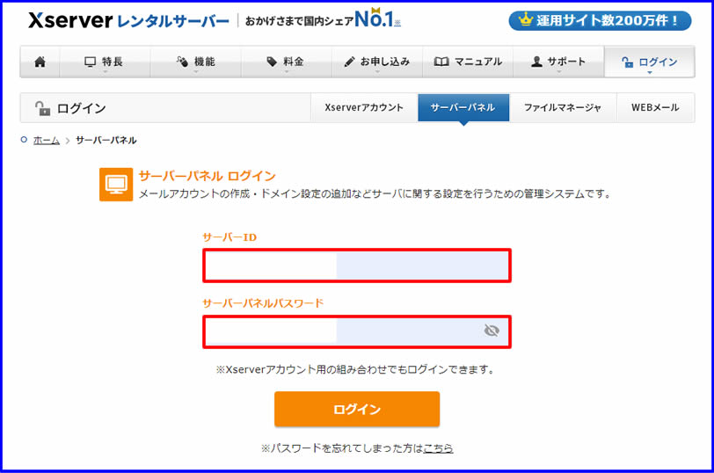Open the お申し込み menu
Image resolution: width=714 pixels, height=473 pixels.
coord(377,62)
